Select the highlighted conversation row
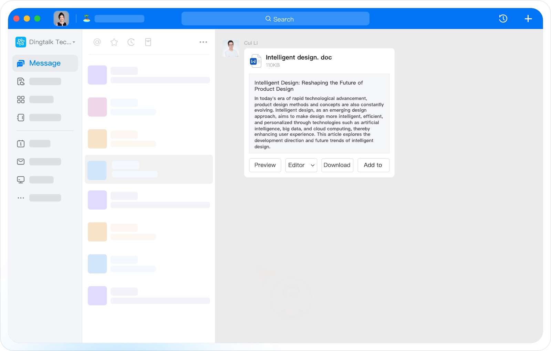Screen dimensions: 551x351 (x=149, y=169)
